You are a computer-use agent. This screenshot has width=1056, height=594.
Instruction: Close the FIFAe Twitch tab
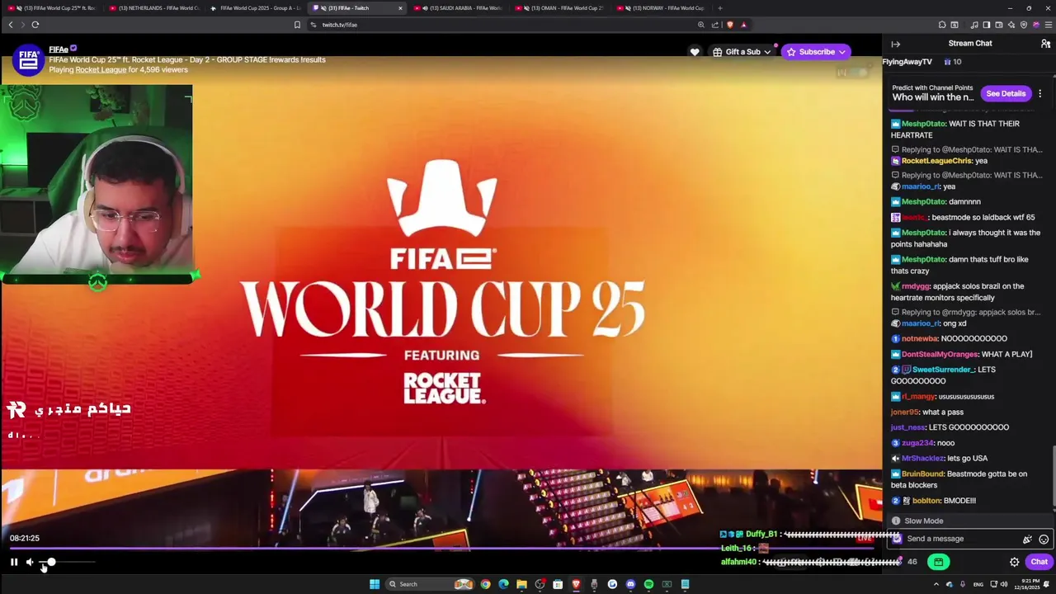click(x=400, y=8)
